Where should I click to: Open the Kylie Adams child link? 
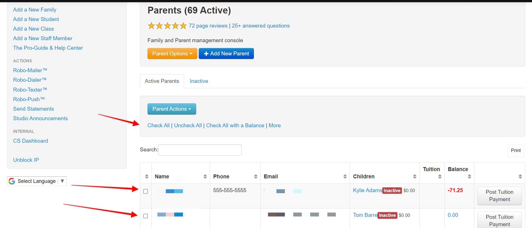tap(367, 190)
